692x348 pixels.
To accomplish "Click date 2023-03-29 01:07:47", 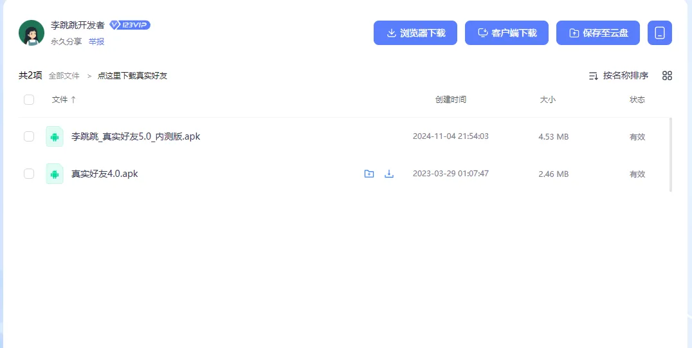I will click(x=451, y=174).
